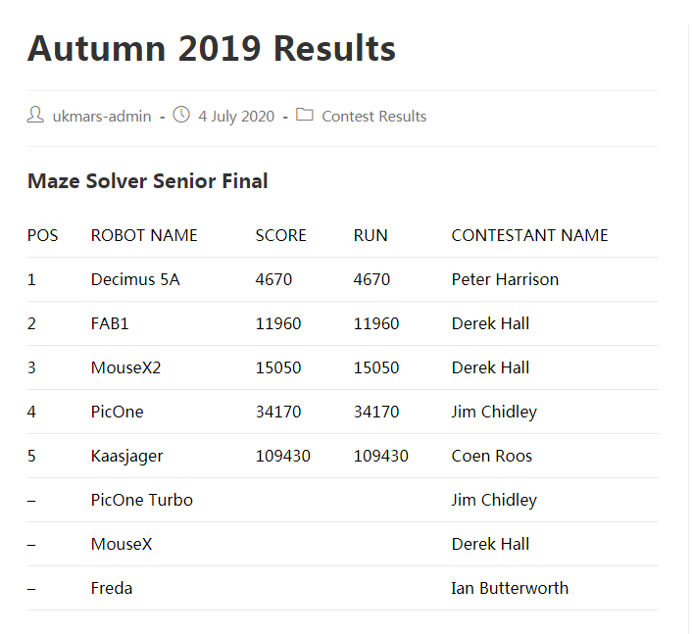Click Ian Butterworth contestant name
The height and width of the screenshot is (634, 692).
(x=510, y=588)
